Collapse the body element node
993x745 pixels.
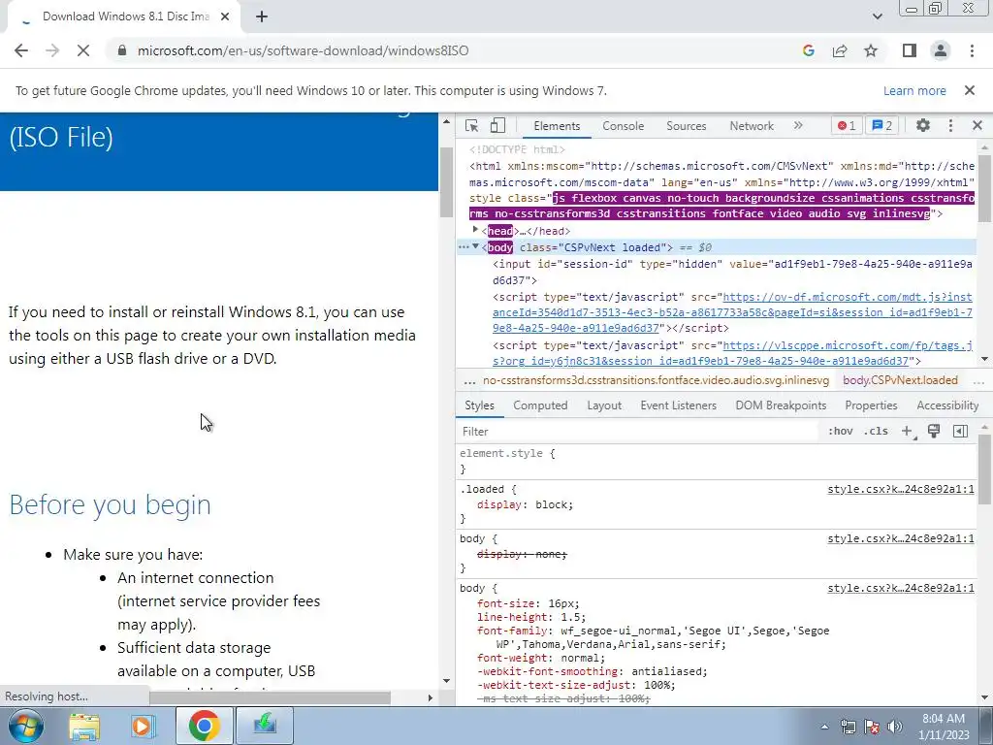475,246
